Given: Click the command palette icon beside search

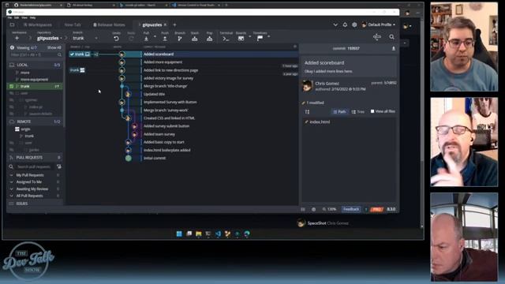Looking at the screenshot, I should tap(377, 37).
